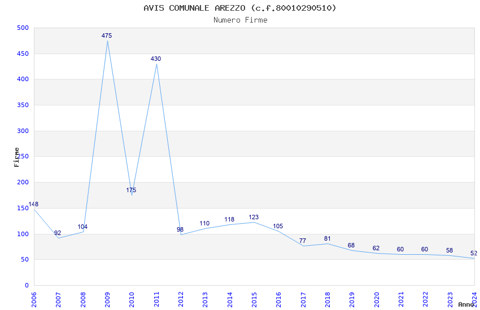
Task: Click the x-axis year 2021
Action: 401,299
